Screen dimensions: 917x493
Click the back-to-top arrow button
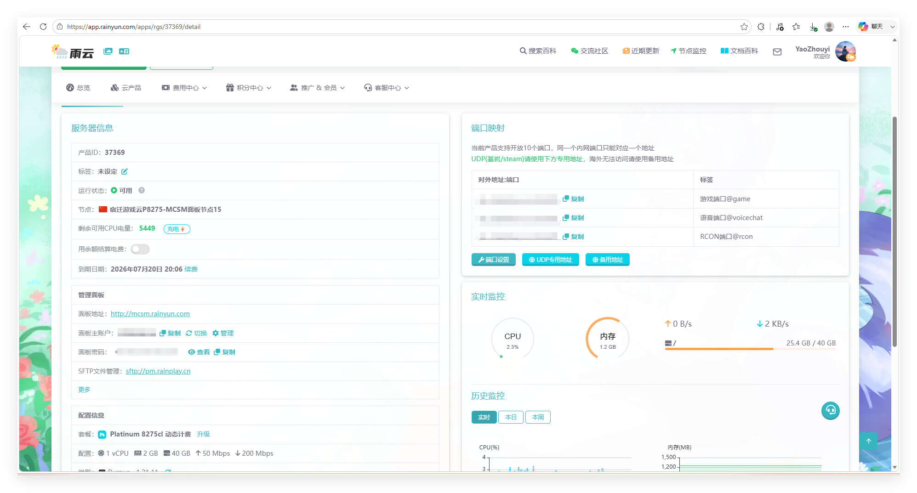tap(868, 441)
